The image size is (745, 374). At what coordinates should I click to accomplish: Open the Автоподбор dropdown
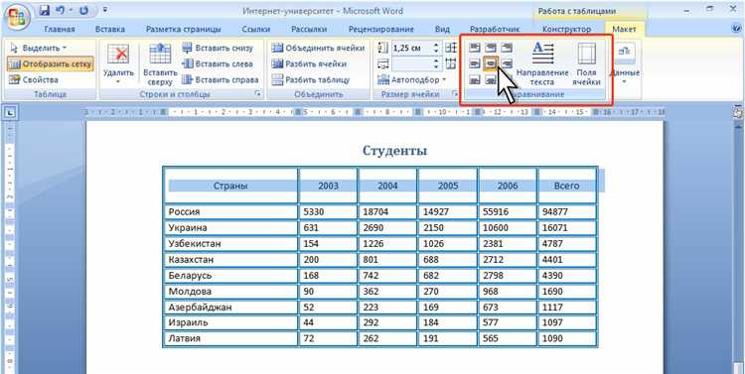tap(412, 79)
